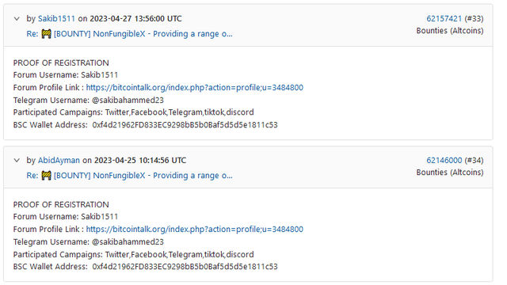Select Bounties (Altcoins) board under post #34
The width and height of the screenshot is (507, 285).
coord(450,173)
